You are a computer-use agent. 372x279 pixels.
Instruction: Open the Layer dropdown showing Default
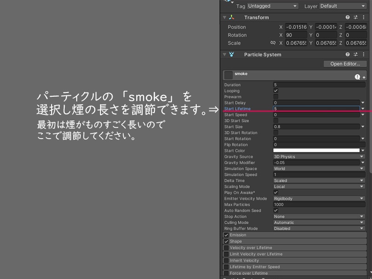(x=343, y=6)
